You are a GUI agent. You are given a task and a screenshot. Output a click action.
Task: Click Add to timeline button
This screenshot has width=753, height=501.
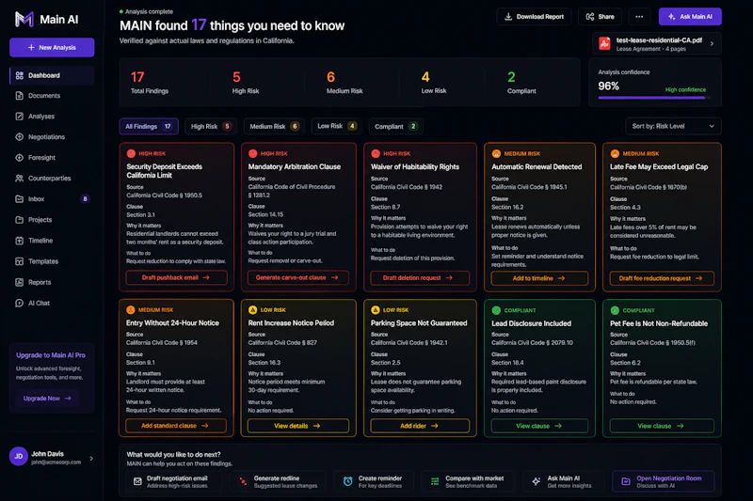539,278
